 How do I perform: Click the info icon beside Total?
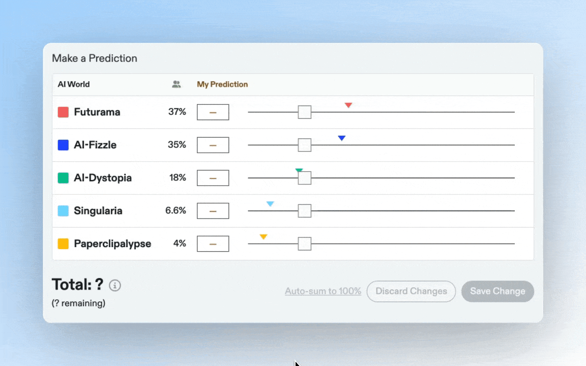(115, 285)
